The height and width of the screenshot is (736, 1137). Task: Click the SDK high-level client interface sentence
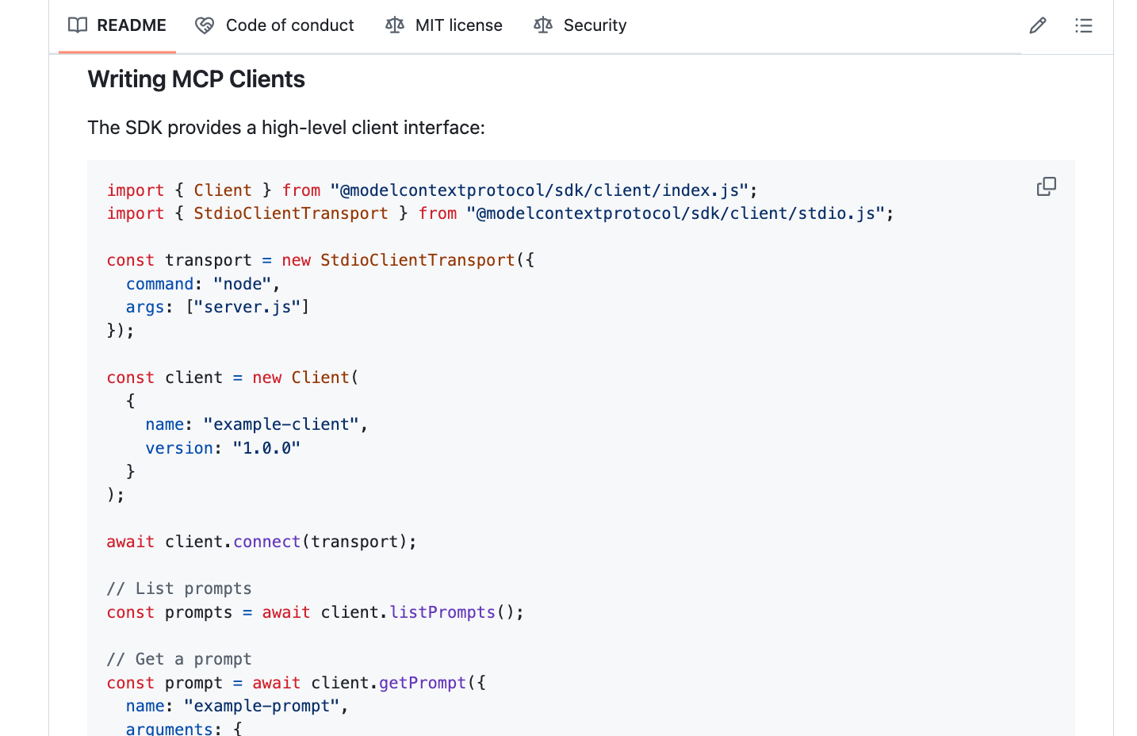pos(286,128)
